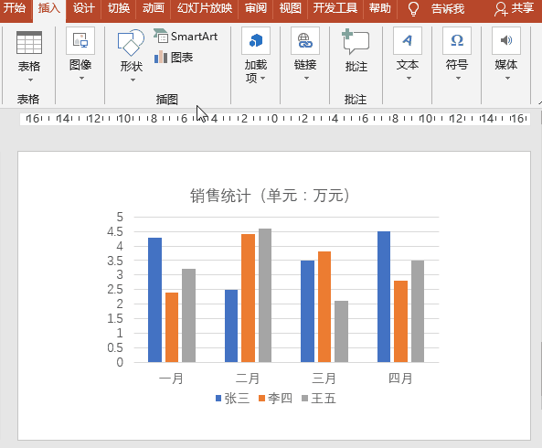Collapse the ribbon using corner arrow

click(539, 102)
